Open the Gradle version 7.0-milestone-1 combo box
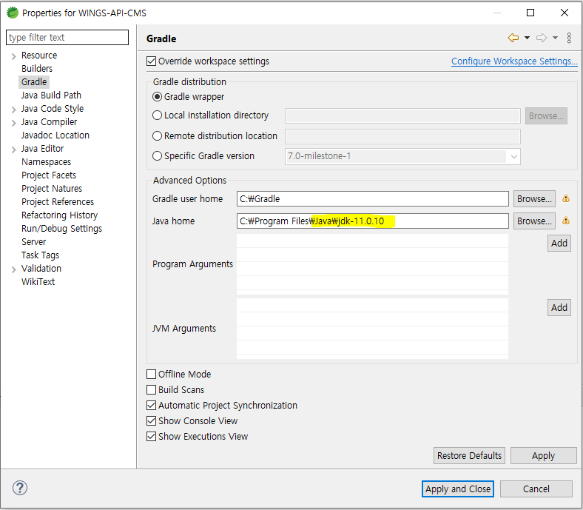 pyautogui.click(x=402, y=156)
